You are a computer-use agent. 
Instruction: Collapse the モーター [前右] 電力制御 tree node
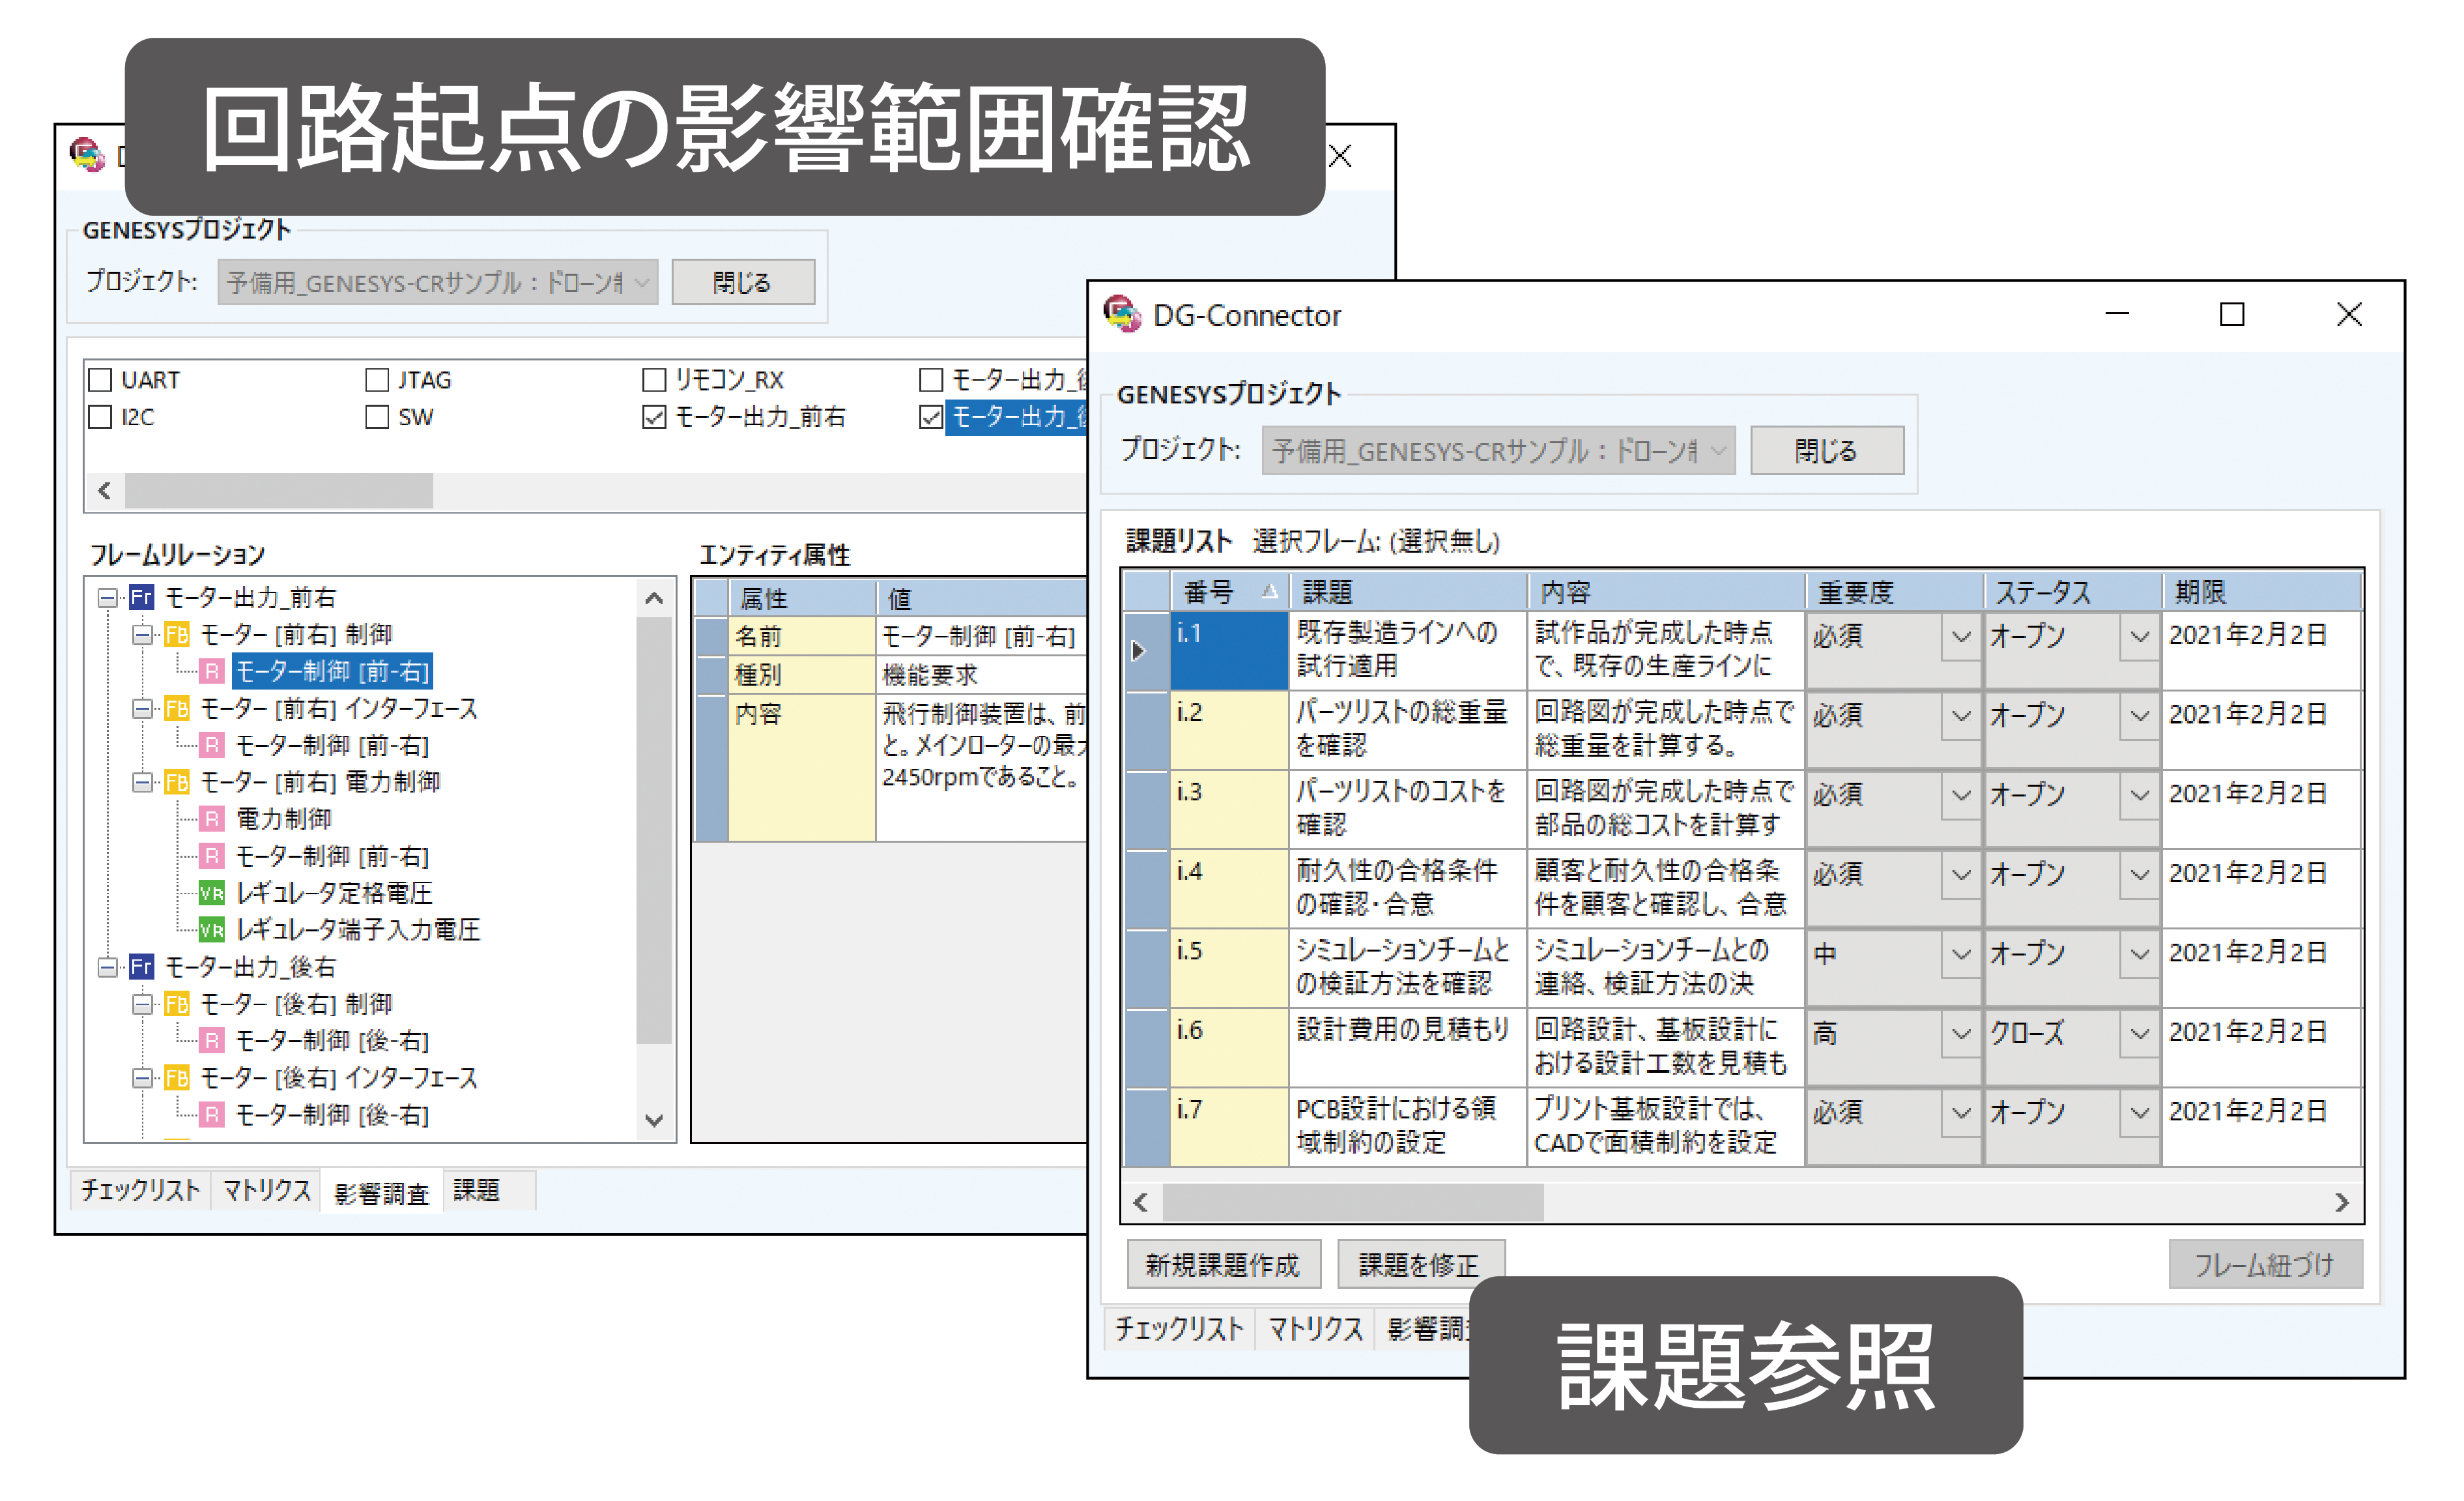(143, 781)
